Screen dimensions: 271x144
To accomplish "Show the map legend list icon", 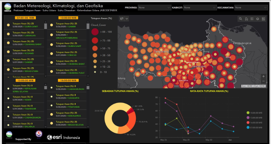I will pyautogui.click(x=252, y=19).
